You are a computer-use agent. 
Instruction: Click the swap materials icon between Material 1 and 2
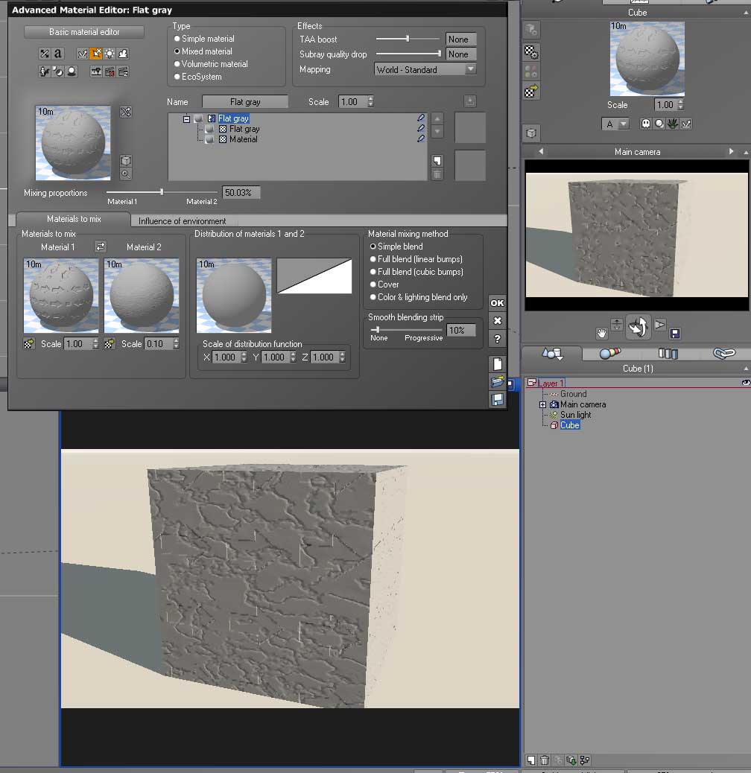pyautogui.click(x=101, y=246)
